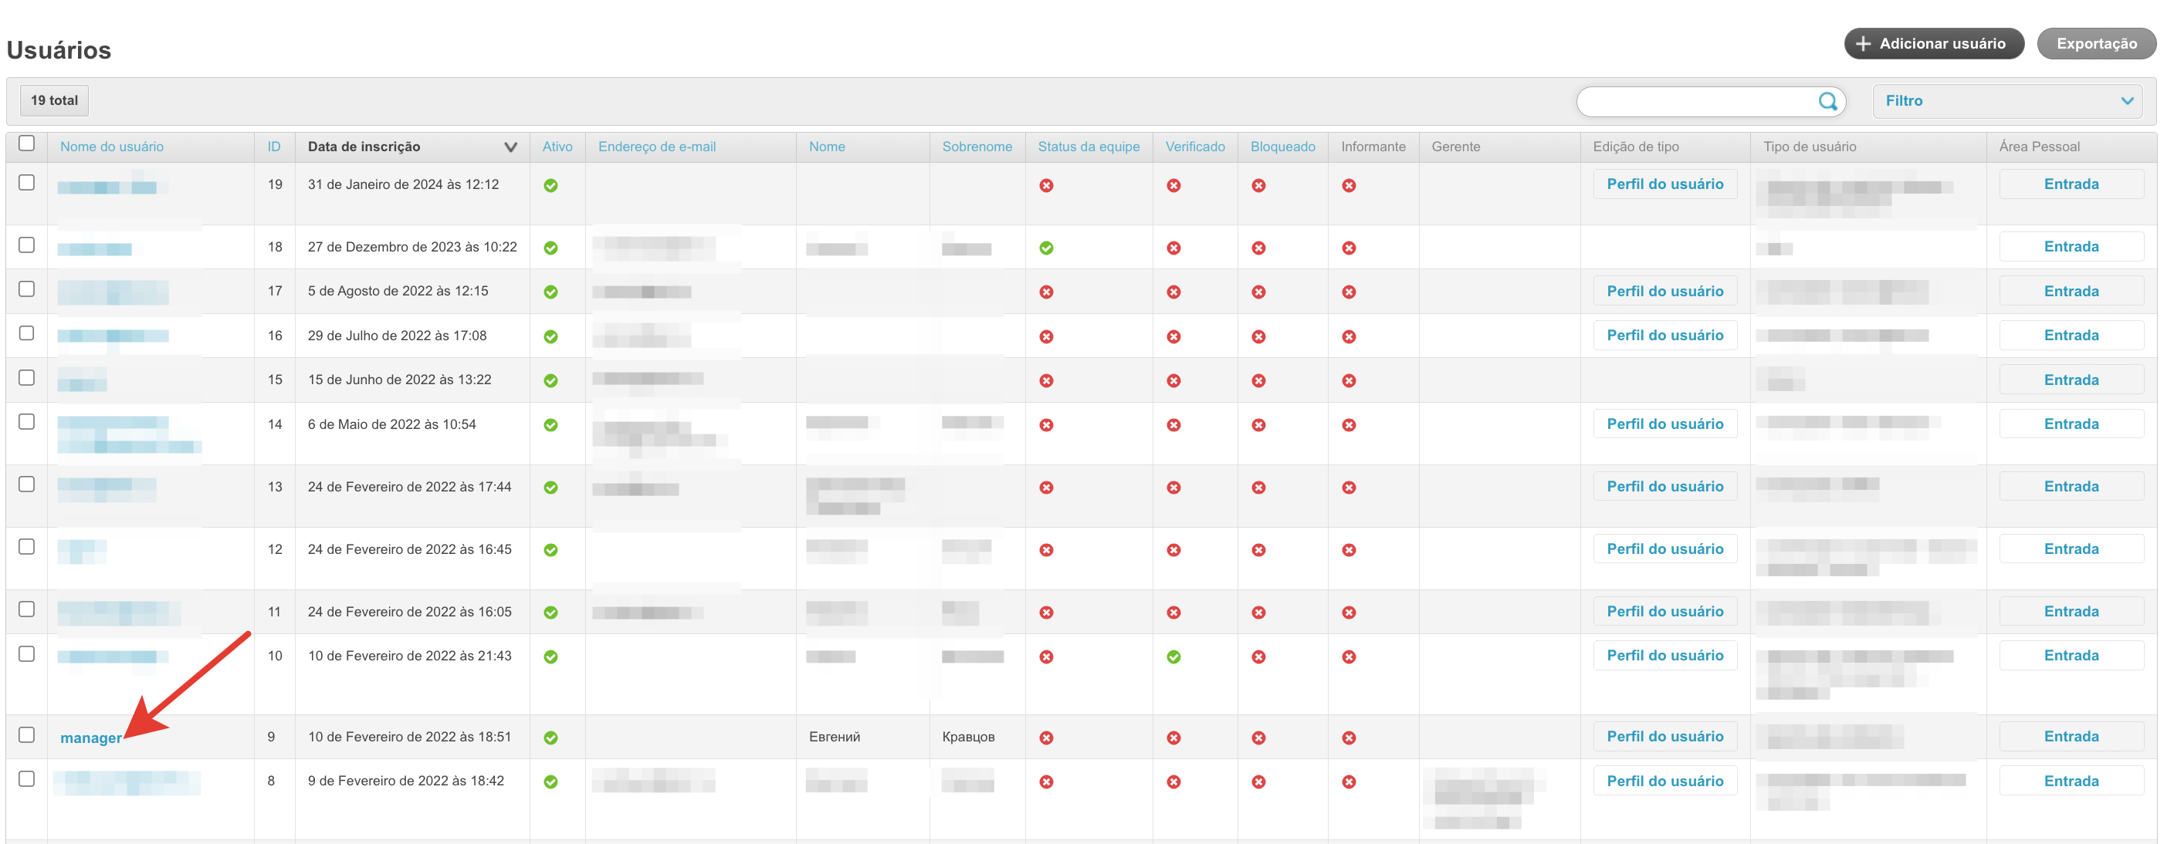Click sort arrow on Data de inscrição

(510, 147)
